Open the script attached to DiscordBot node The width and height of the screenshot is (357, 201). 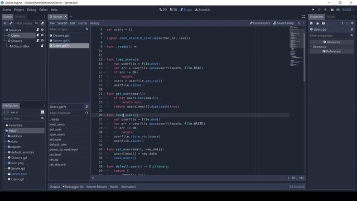[x=42, y=46]
